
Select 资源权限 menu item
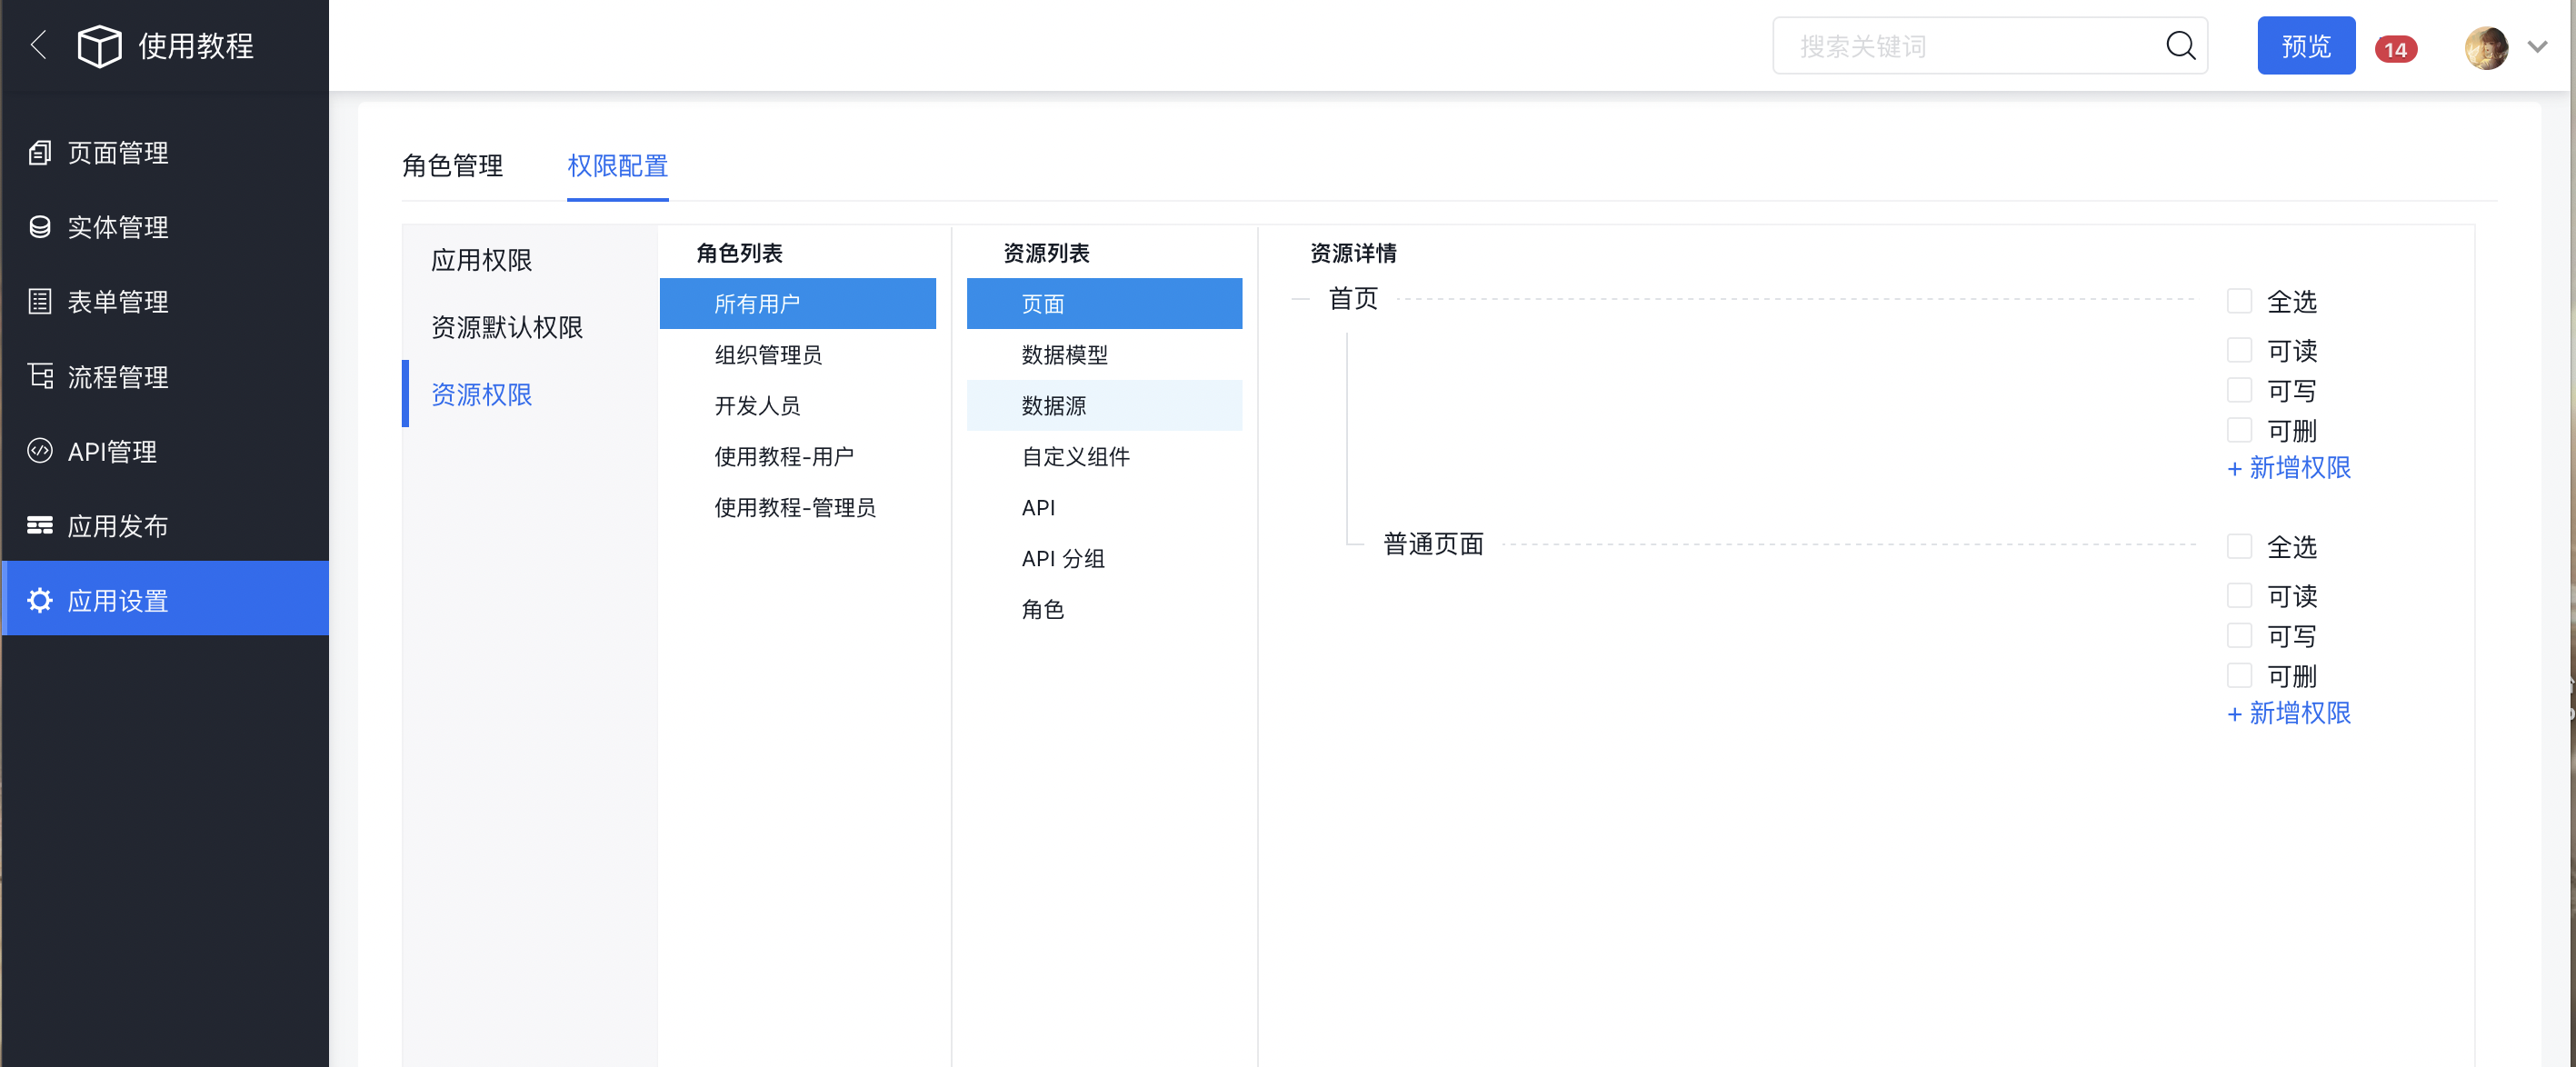click(481, 394)
